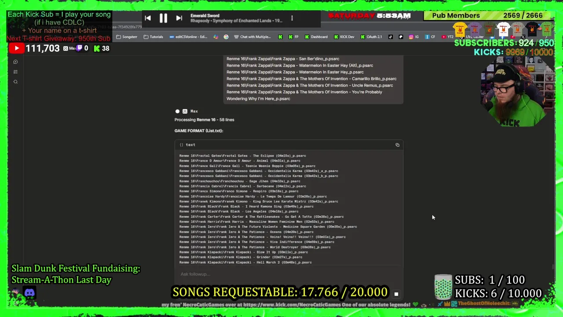Focus the Ask followup input field
The height and width of the screenshot is (317, 563).
coord(289,274)
